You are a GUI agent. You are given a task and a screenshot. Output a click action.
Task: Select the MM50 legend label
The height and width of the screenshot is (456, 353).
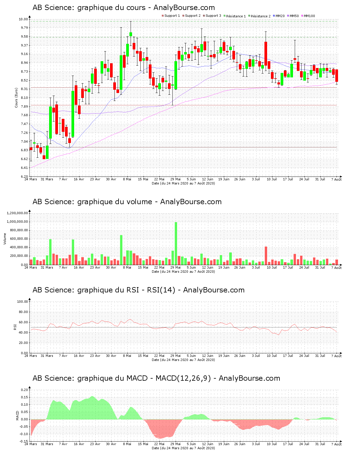(294, 16)
